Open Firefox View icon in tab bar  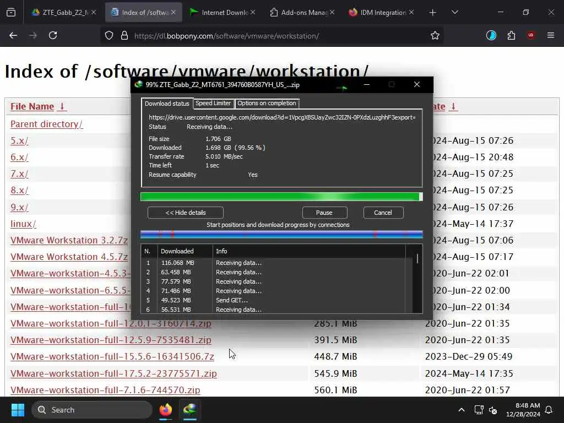point(11,12)
